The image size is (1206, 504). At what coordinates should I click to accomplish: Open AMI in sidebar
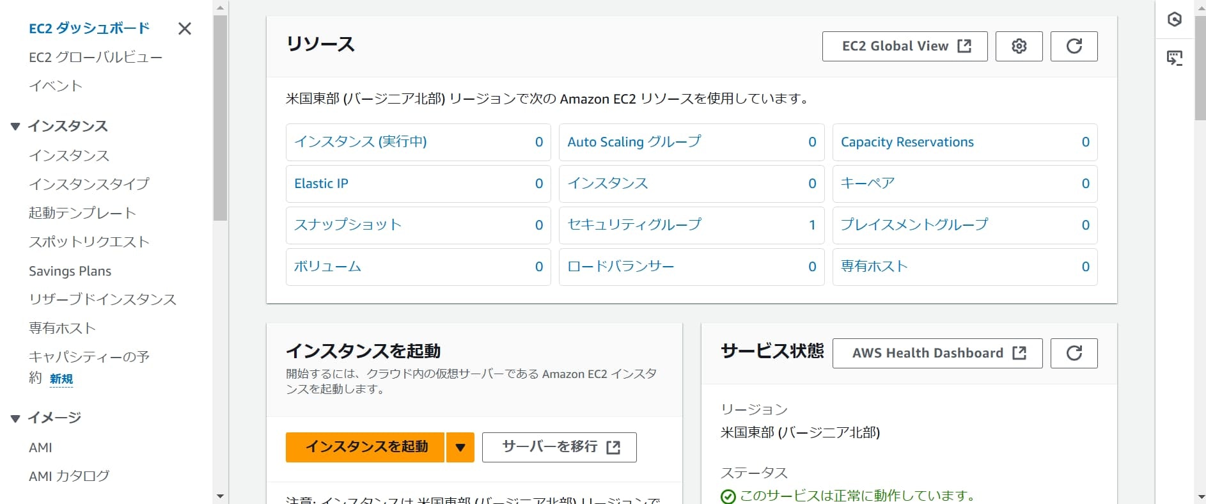tap(41, 448)
